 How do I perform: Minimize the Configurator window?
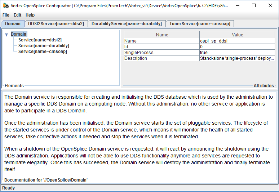[238, 5]
